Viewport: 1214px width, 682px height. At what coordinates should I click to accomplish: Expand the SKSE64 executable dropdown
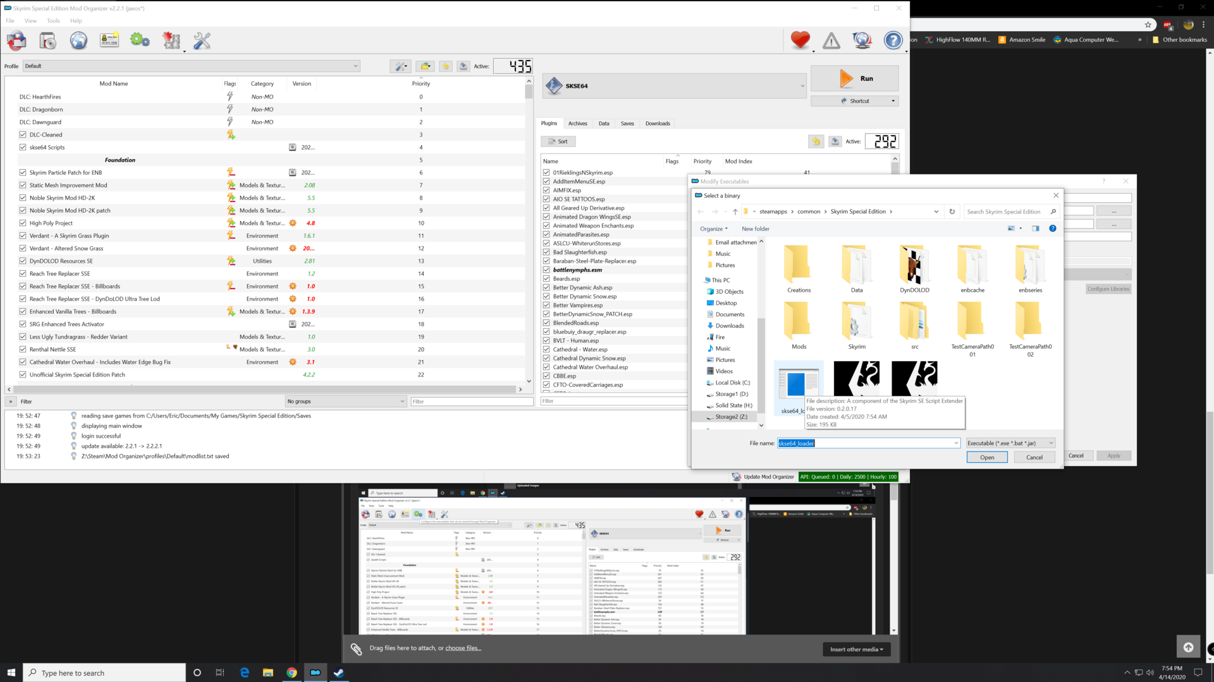pyautogui.click(x=675, y=86)
